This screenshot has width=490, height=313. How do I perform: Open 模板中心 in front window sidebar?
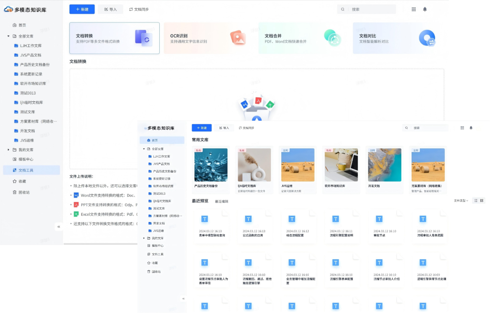[155, 246]
